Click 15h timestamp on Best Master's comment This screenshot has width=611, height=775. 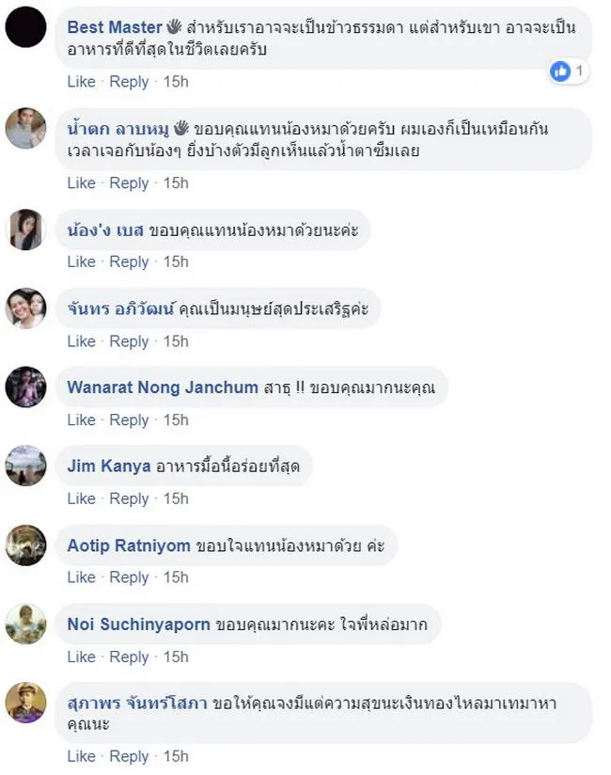point(176,82)
